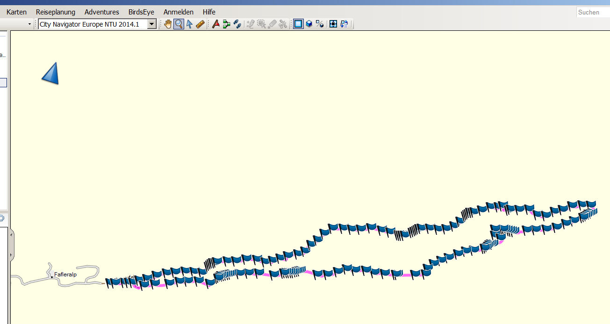
Task: Click the black square icon in toolbar
Action: pyautogui.click(x=333, y=24)
